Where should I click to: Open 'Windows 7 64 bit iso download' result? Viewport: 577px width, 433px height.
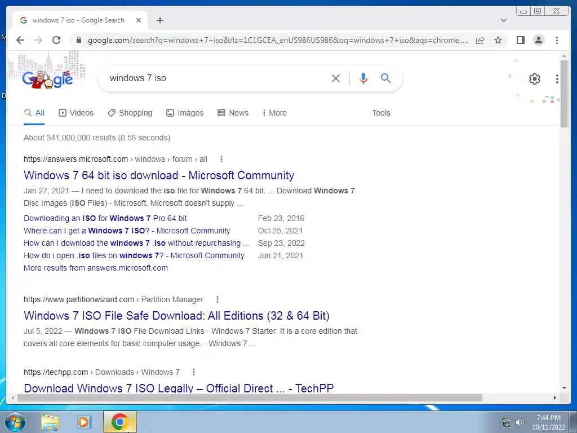pyautogui.click(x=159, y=175)
